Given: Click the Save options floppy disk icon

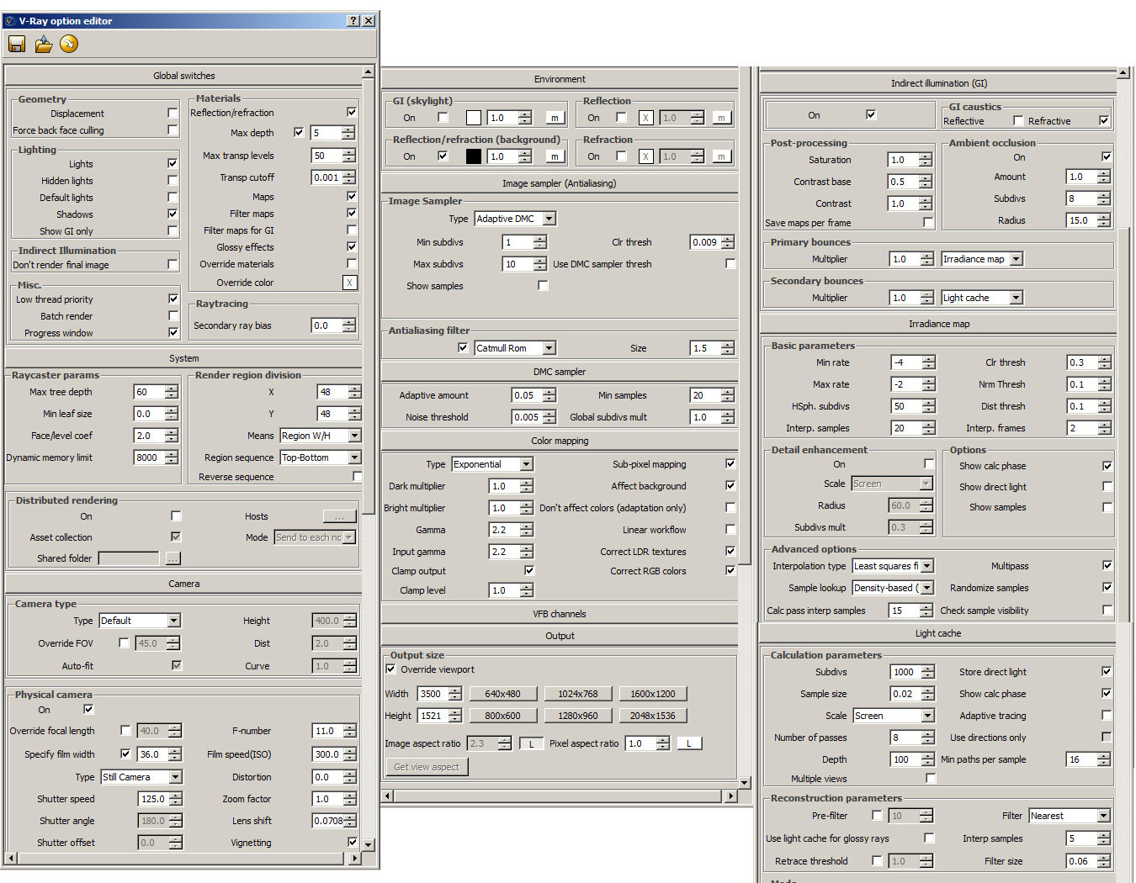Looking at the screenshot, I should click(16, 44).
